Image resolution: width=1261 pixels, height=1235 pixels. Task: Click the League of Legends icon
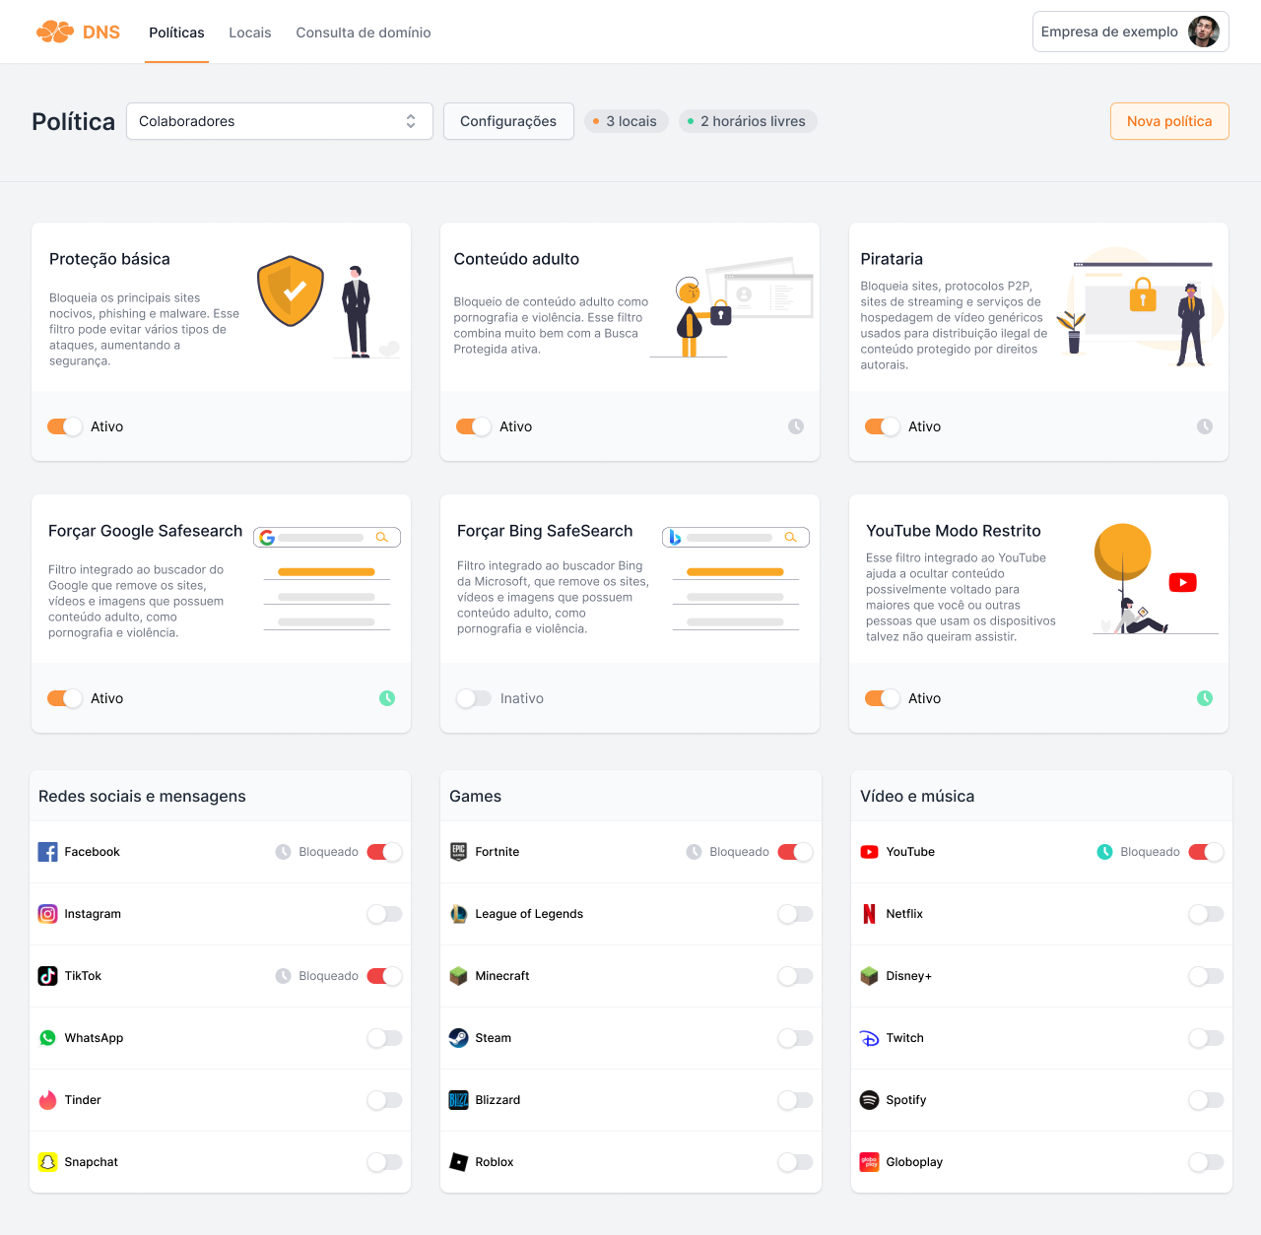[458, 914]
